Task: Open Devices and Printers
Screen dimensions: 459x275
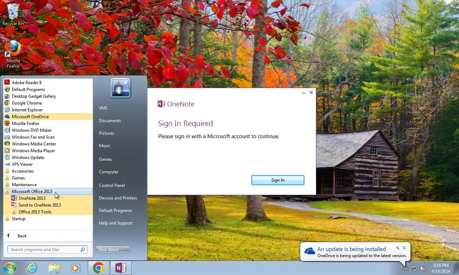Action: 118,198
